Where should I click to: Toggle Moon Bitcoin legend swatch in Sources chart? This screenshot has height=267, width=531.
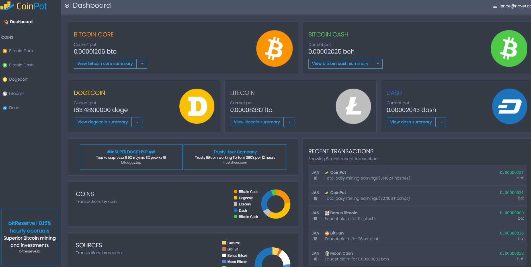tap(224, 262)
